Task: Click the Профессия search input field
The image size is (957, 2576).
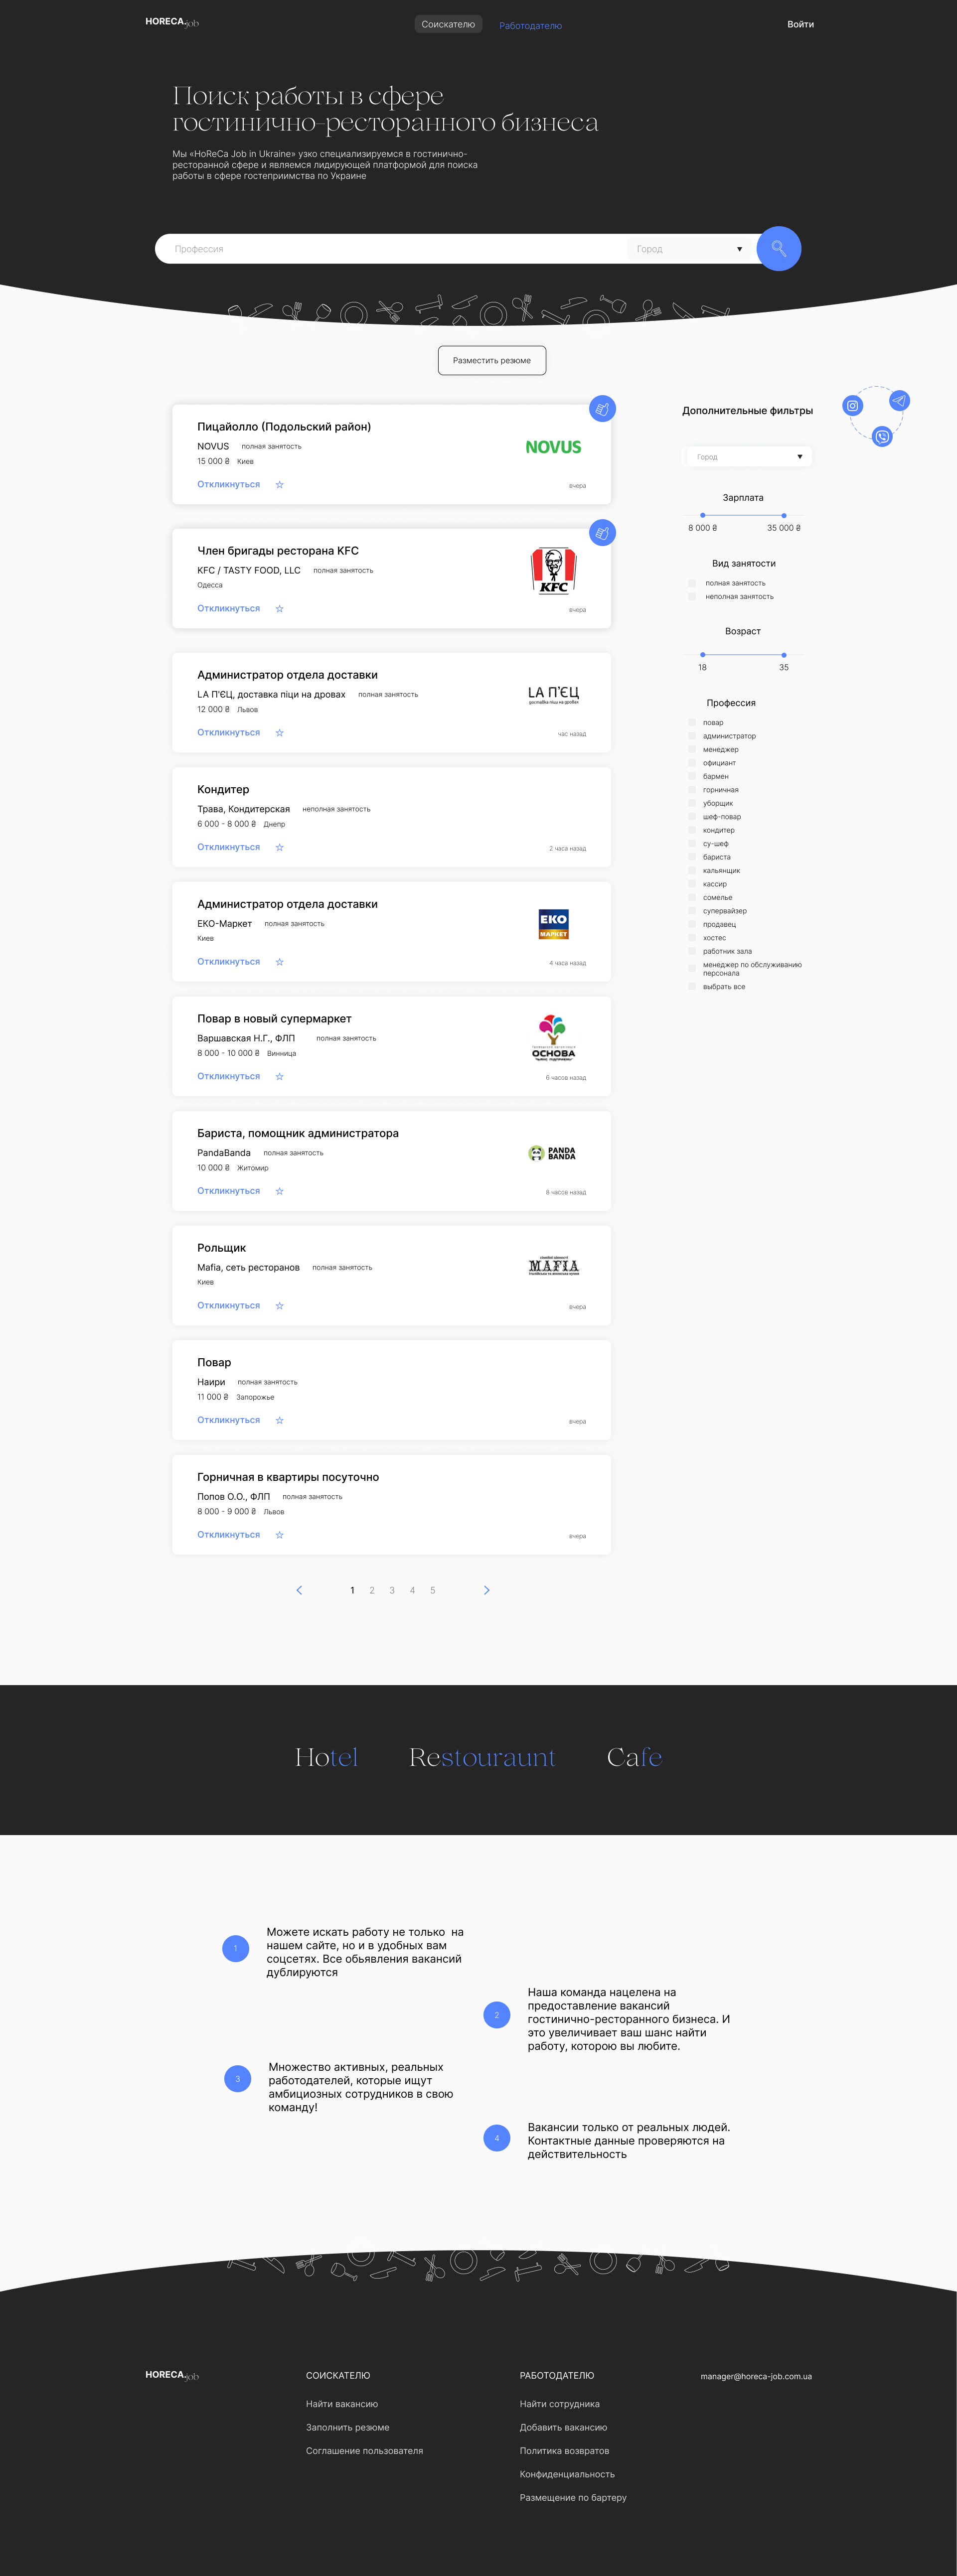Action: 390,249
